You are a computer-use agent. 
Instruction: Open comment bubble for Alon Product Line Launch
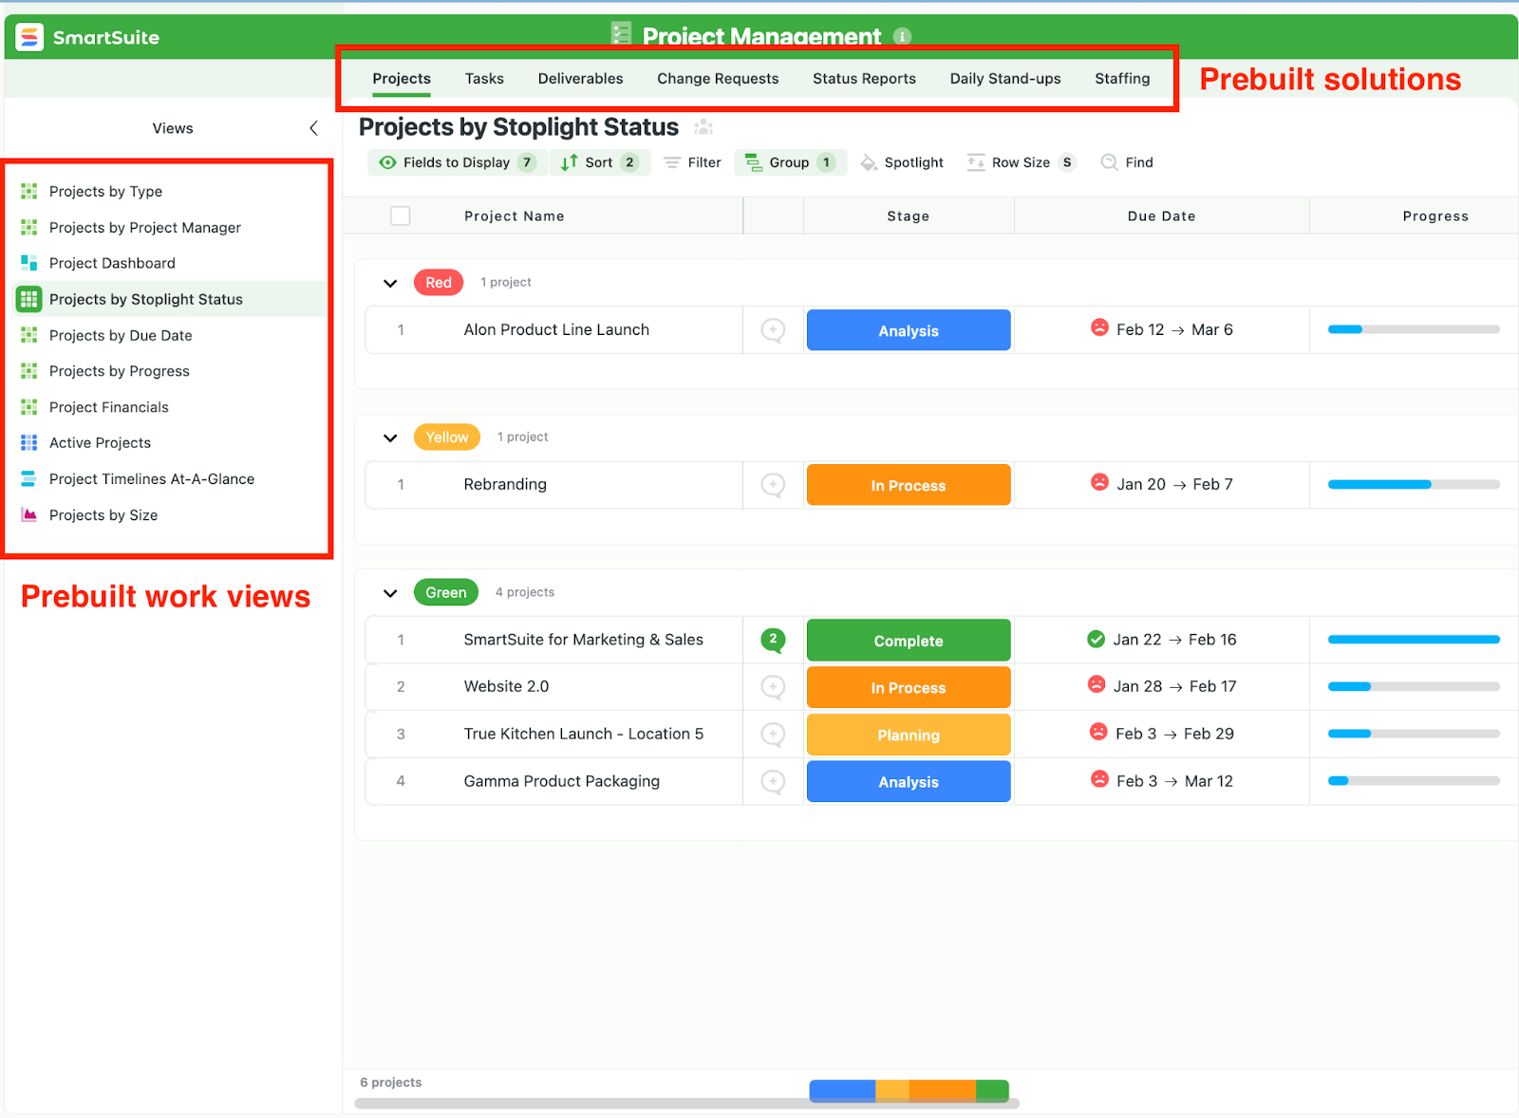click(773, 330)
